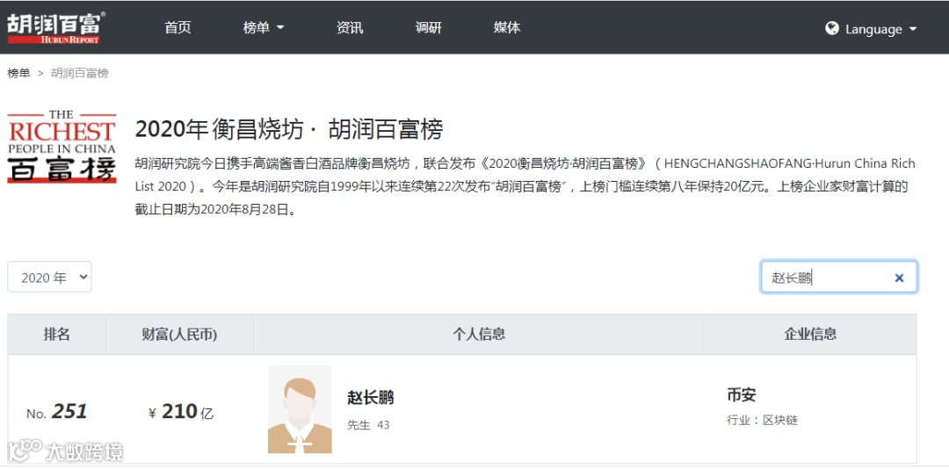Click the 财富(人民币) column header
This screenshot has height=469, width=949.
click(x=180, y=334)
